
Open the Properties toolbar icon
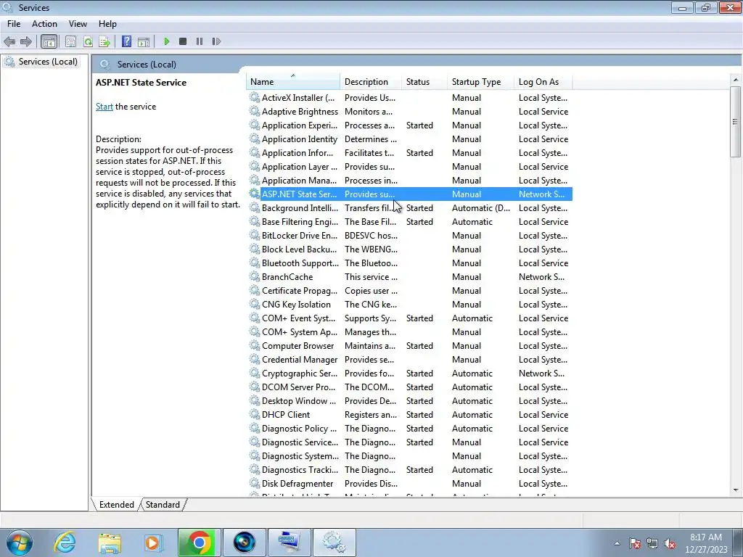[70, 41]
